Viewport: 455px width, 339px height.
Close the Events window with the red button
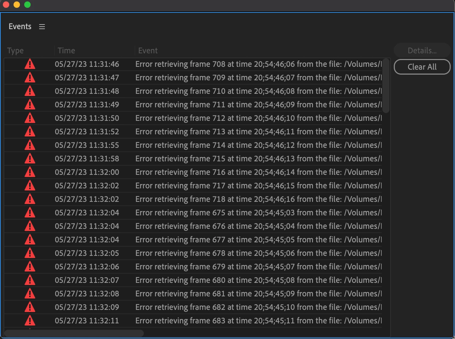click(6, 5)
